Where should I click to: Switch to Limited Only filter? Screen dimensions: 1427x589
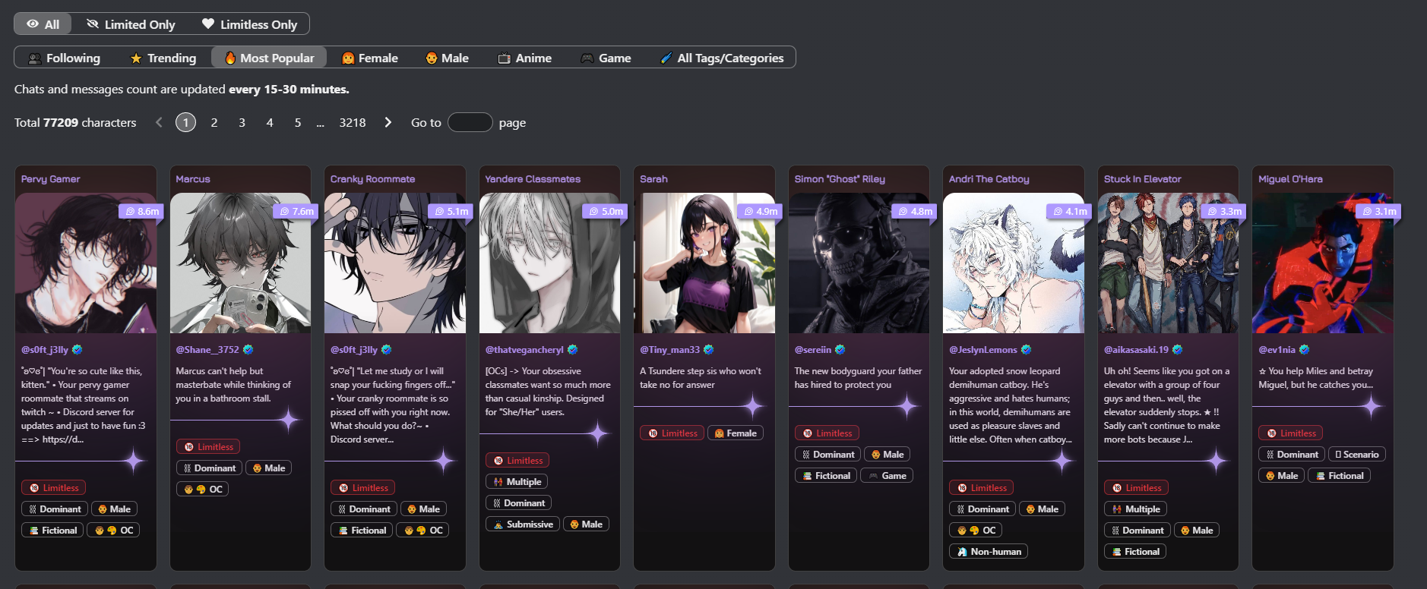click(131, 24)
